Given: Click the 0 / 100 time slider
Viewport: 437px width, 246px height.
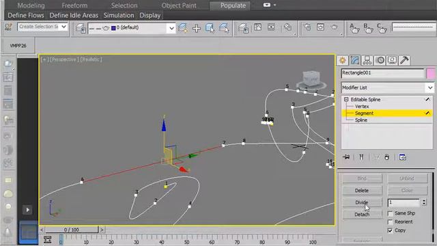Looking at the screenshot, I should coord(72,230).
